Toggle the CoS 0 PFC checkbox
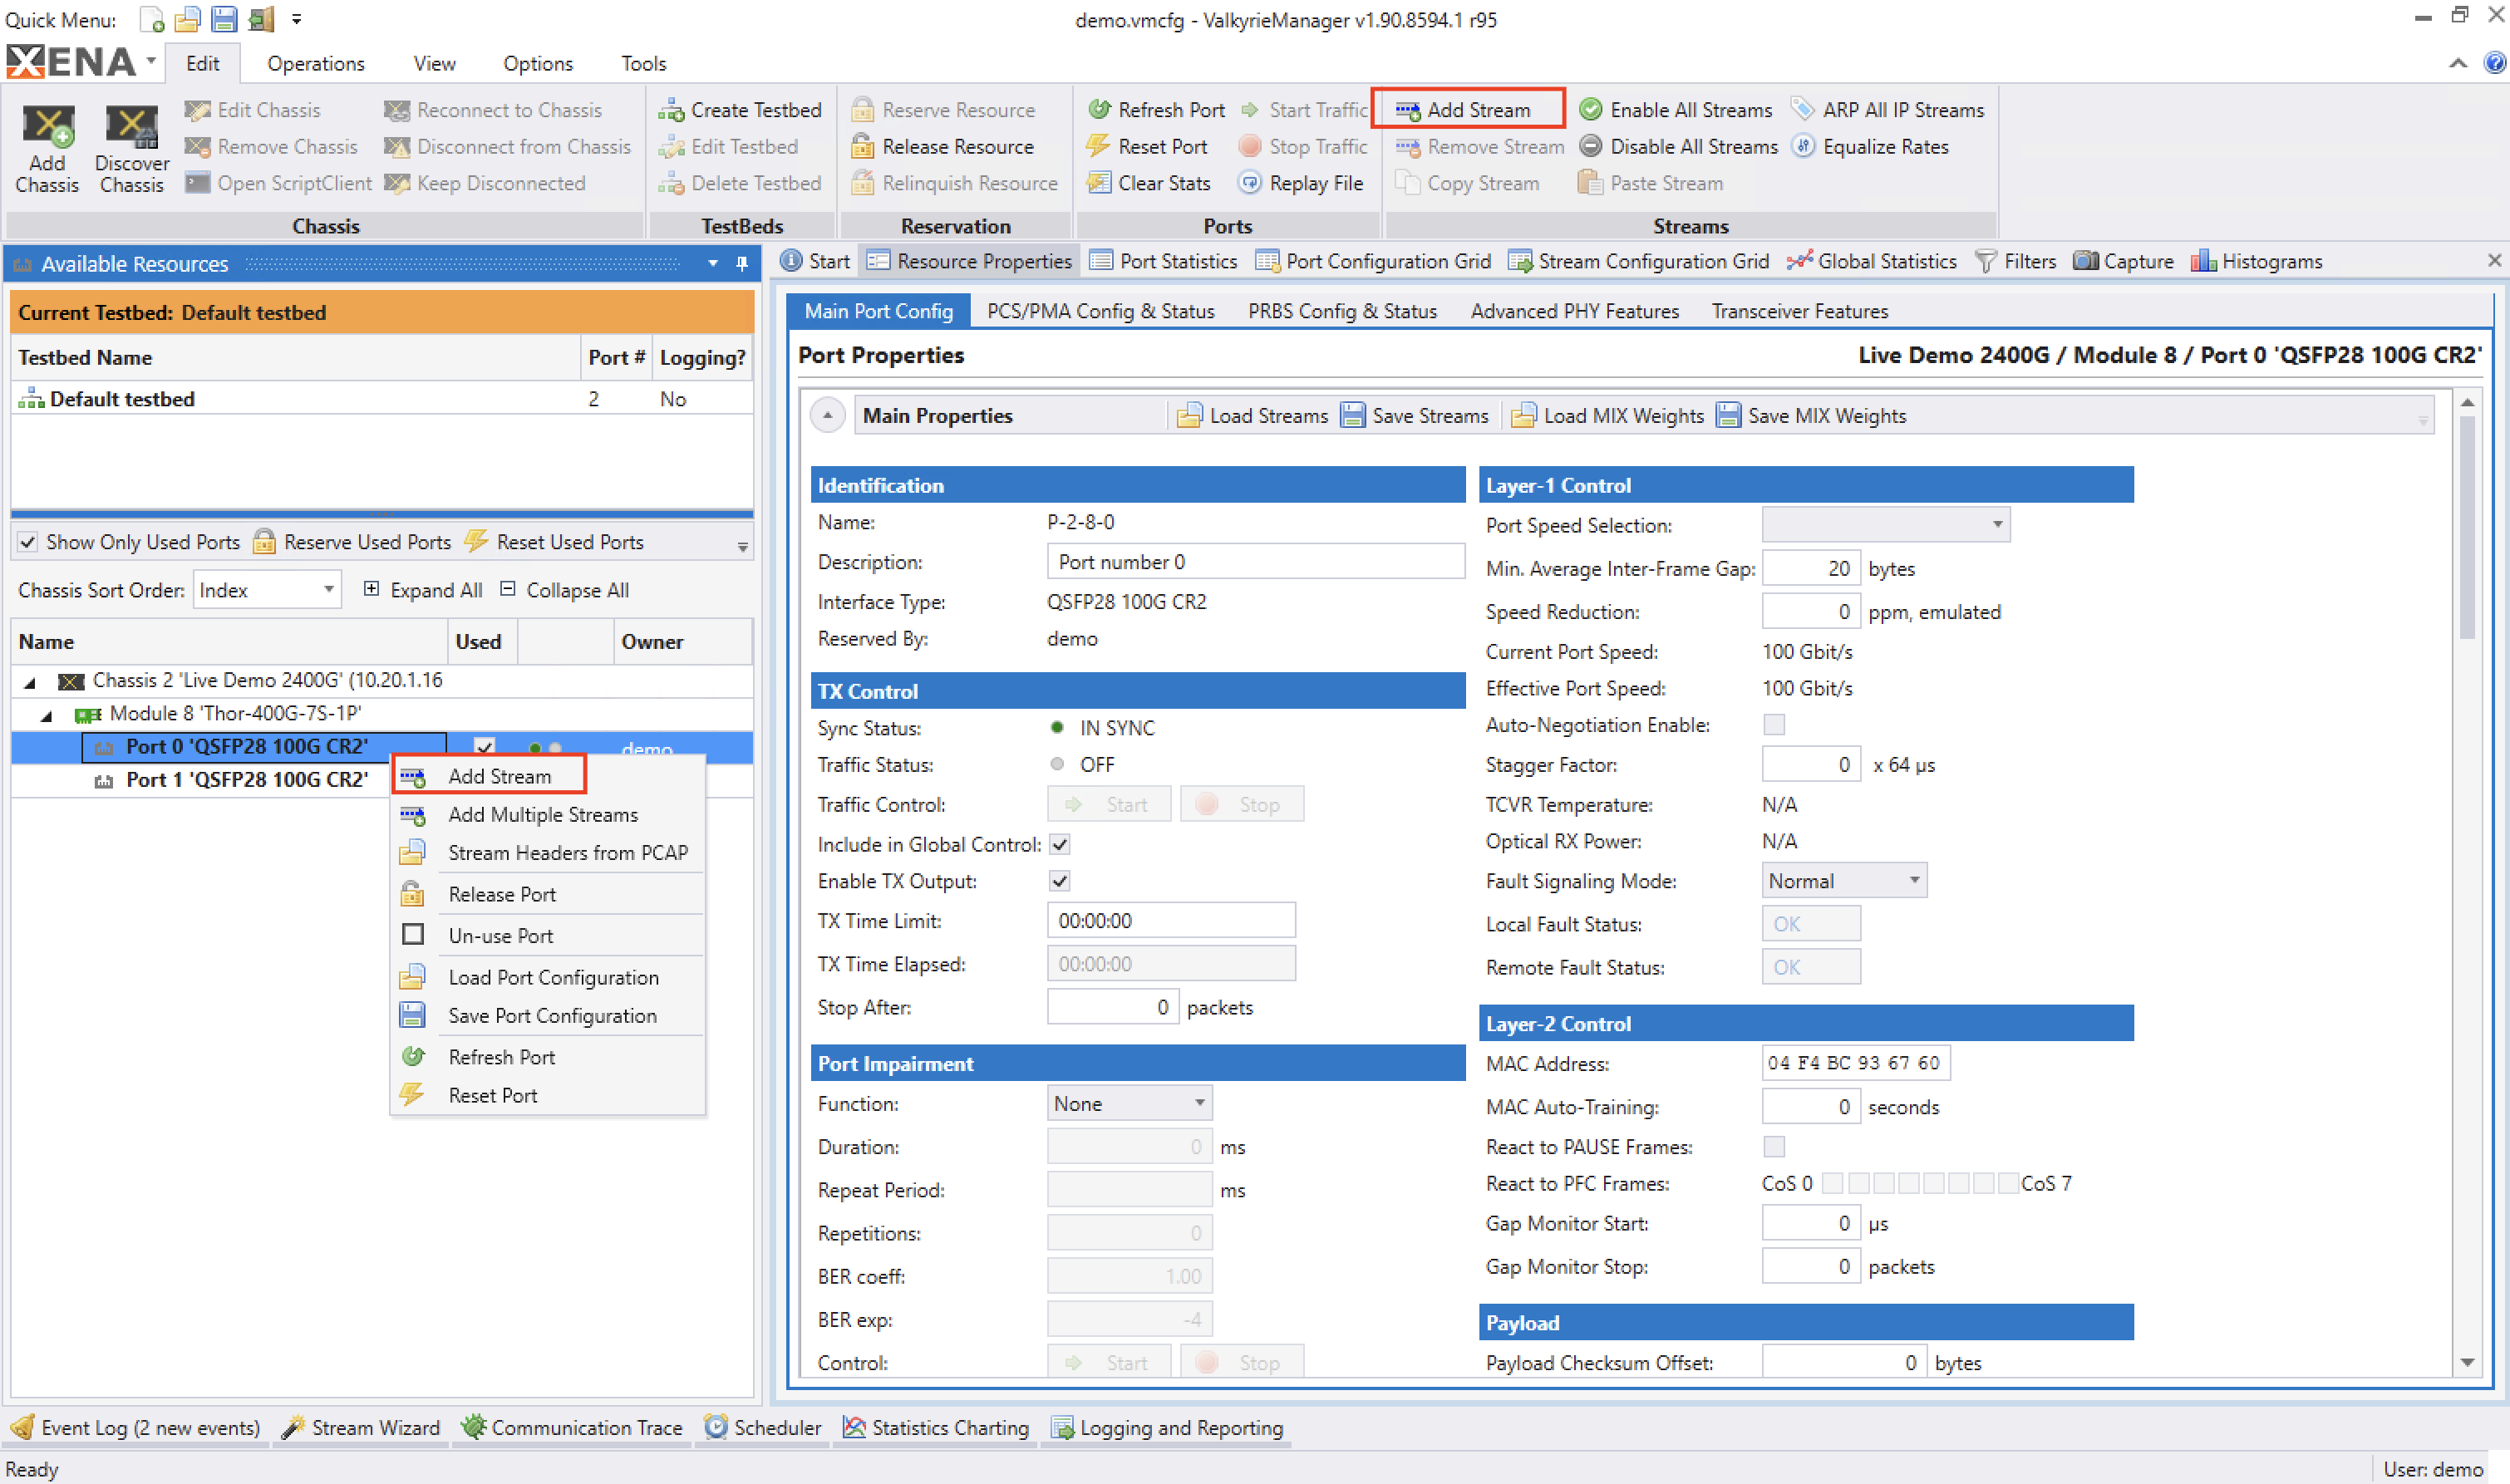 [x=1832, y=1184]
